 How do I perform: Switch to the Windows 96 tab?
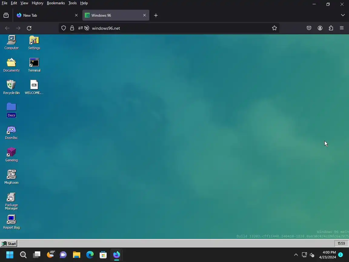tap(116, 15)
